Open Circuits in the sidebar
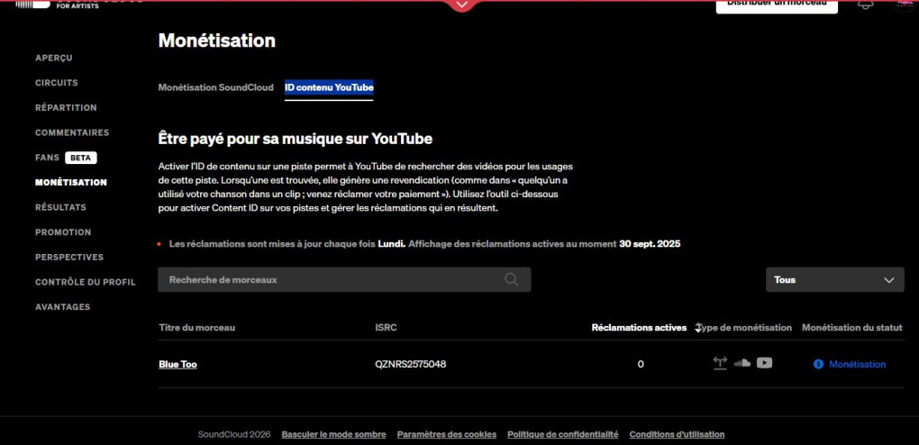The image size is (919, 445). pos(56,83)
